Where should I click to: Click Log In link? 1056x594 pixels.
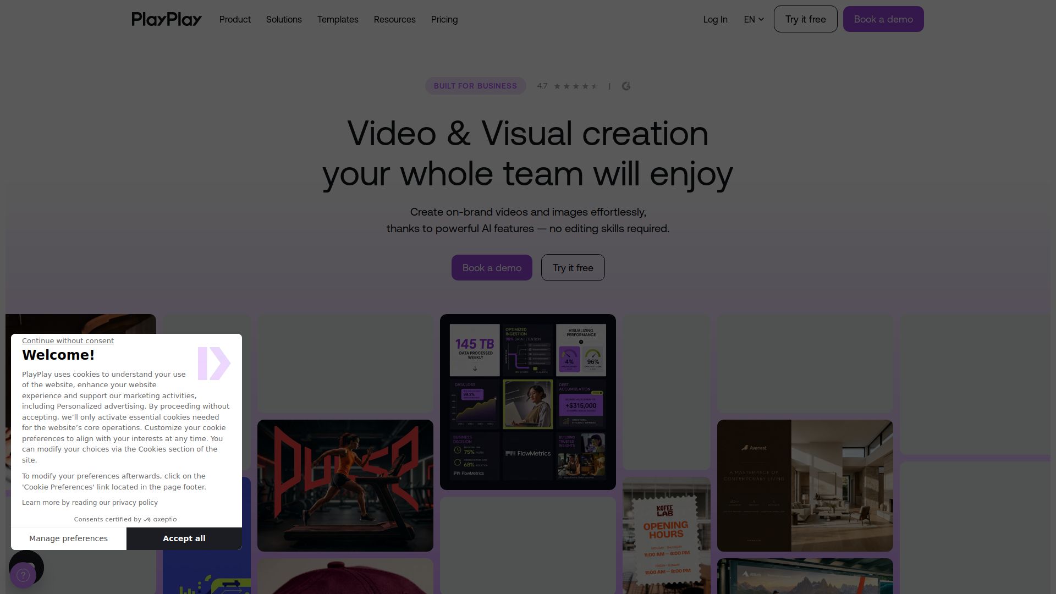[715, 19]
